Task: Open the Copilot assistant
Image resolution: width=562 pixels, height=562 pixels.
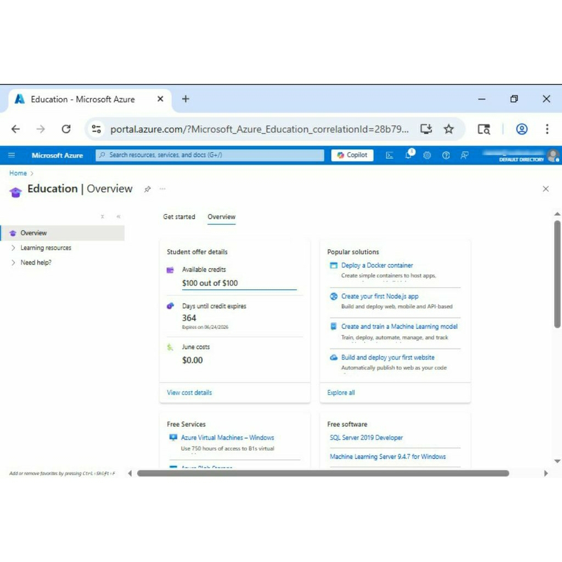Action: (352, 155)
